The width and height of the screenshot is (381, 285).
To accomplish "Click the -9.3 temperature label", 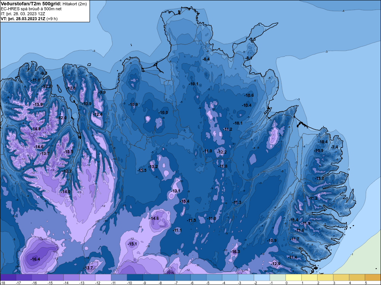I will (44, 73).
